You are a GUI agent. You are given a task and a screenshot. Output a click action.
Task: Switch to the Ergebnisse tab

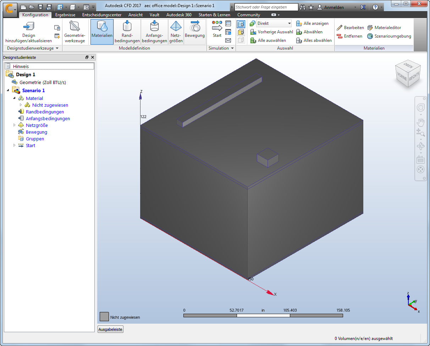pos(65,15)
